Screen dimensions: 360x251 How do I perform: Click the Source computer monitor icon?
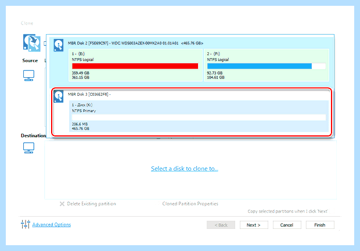coord(28,76)
